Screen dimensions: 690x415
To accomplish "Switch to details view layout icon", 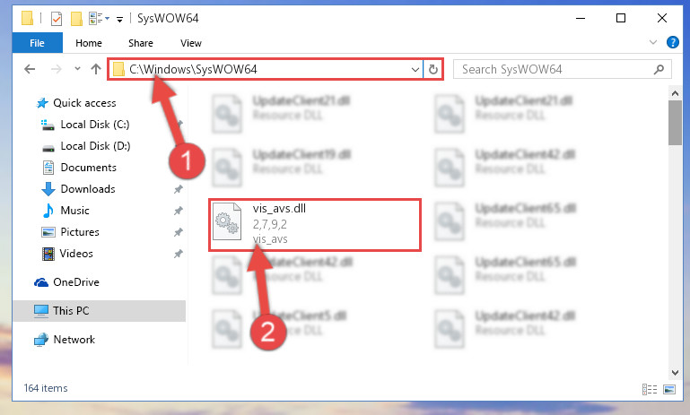I will point(650,389).
